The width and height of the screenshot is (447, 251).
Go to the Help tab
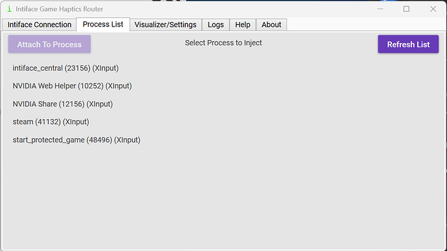coord(242,25)
